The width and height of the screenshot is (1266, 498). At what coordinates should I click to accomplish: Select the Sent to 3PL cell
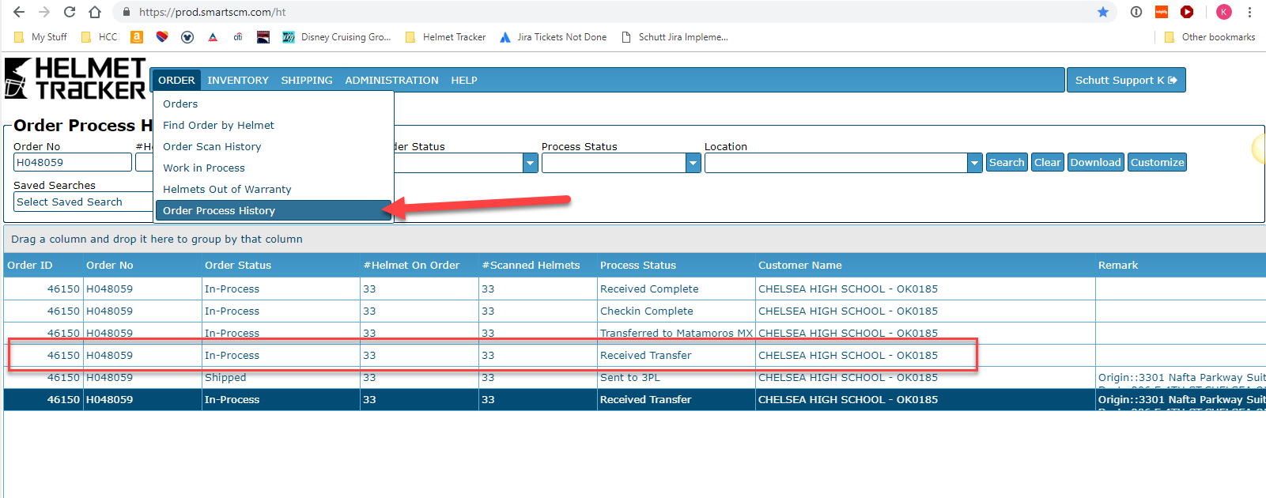(676, 377)
